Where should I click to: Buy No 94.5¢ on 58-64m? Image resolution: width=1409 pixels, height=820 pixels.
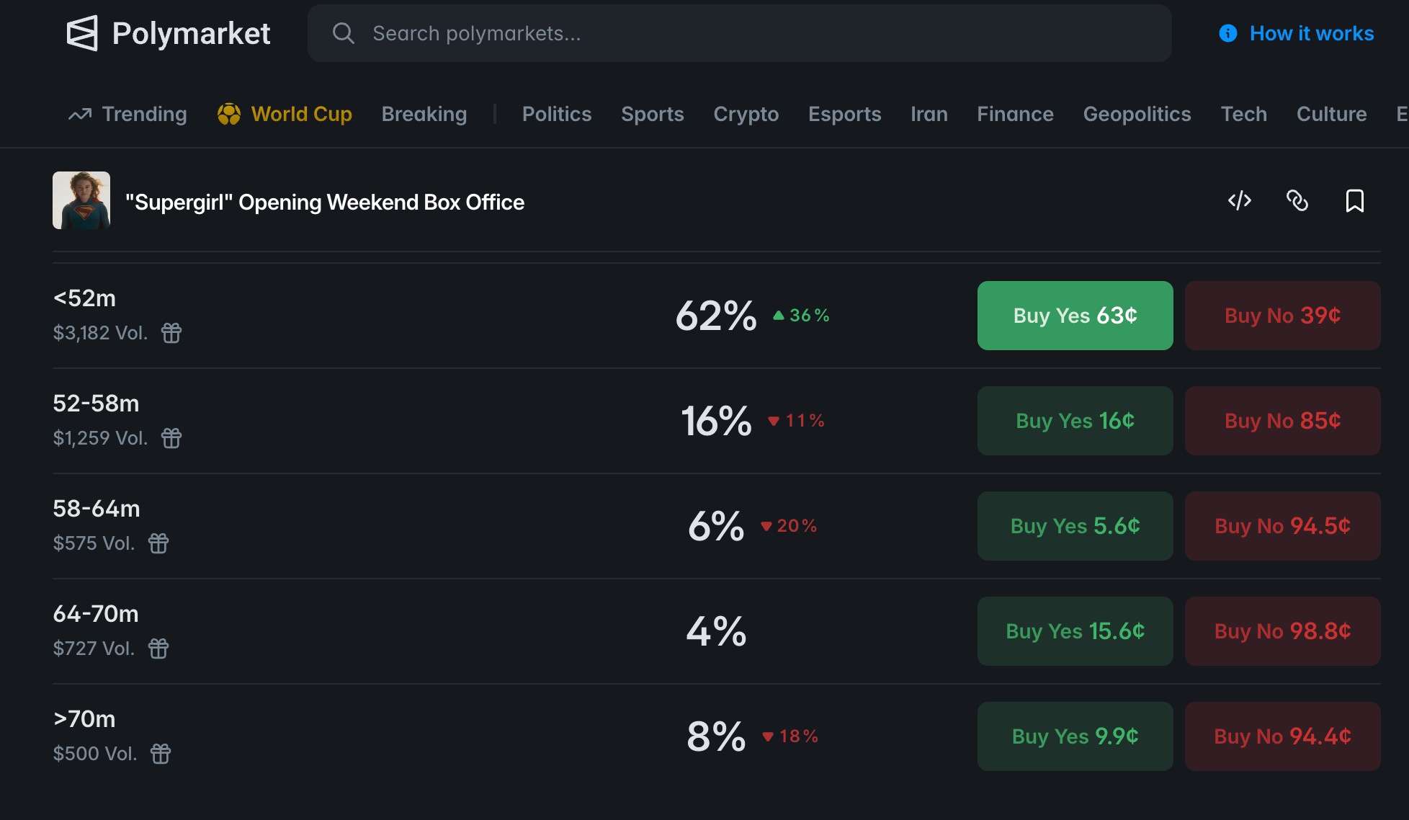pos(1283,526)
